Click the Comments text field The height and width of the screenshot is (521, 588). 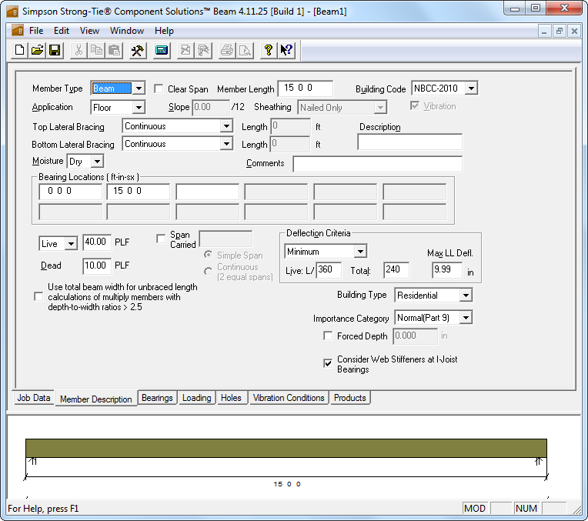click(378, 164)
